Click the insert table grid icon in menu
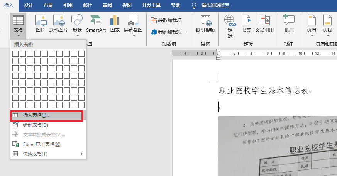337x176 pixels. [x=15, y=115]
